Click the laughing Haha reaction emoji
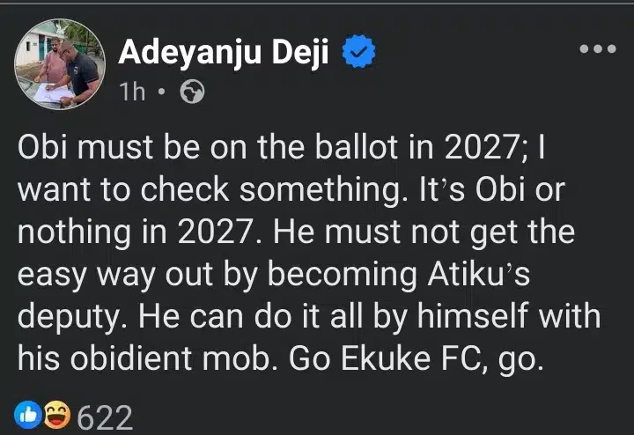The height and width of the screenshot is (435, 634). click(x=56, y=417)
